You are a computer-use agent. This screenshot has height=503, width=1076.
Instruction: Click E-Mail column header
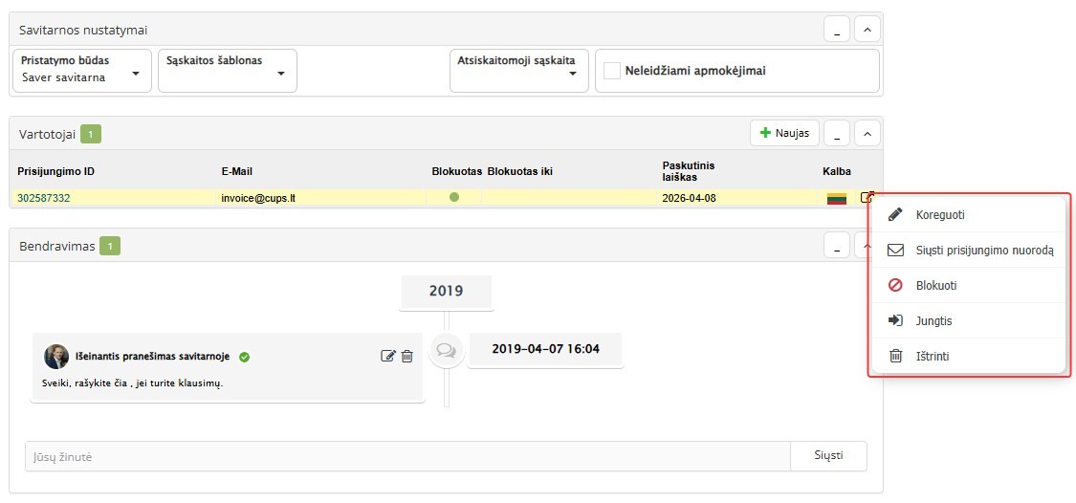tap(237, 171)
